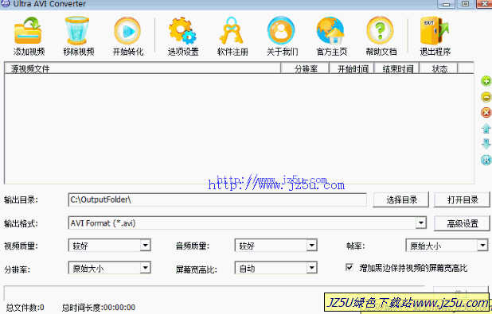
Task: Expand the output format (输出格式) dropdown
Action: click(x=421, y=223)
